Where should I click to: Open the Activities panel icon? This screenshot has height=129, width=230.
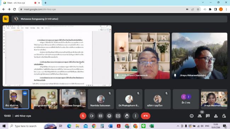(x=216, y=116)
